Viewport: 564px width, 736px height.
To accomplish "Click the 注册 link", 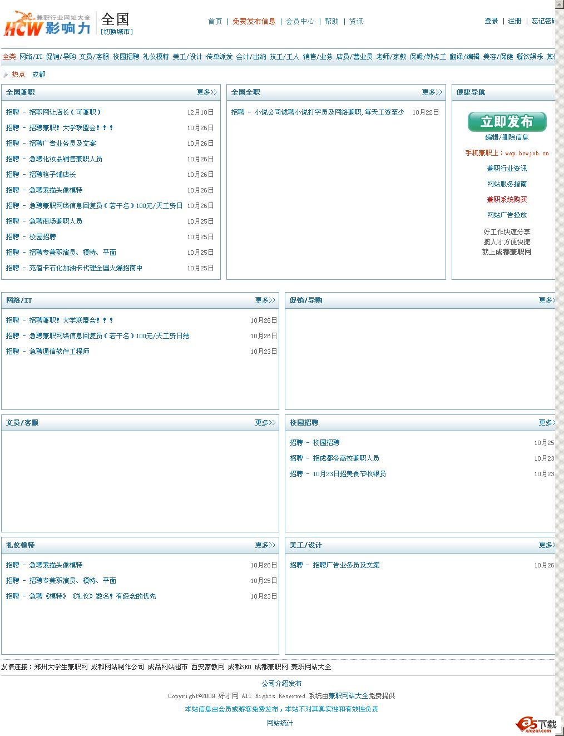I will click(514, 21).
